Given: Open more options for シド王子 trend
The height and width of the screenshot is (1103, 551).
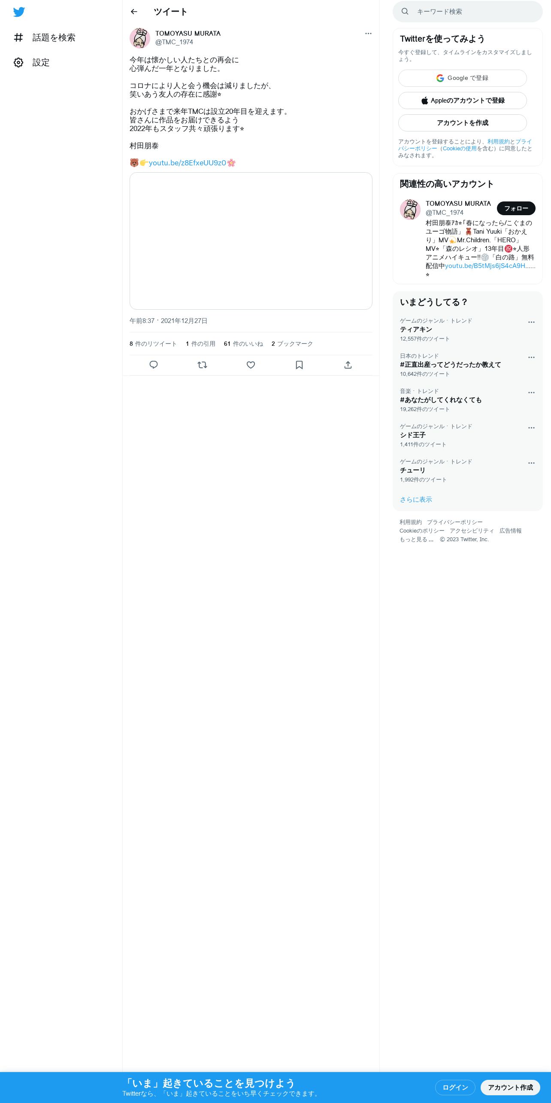Looking at the screenshot, I should [531, 428].
